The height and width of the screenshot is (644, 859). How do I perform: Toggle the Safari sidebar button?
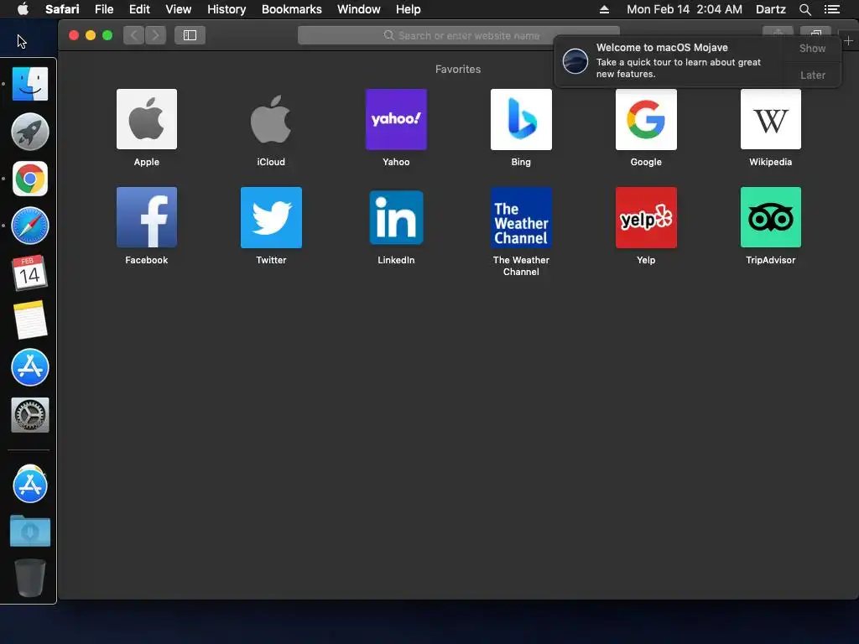190,35
